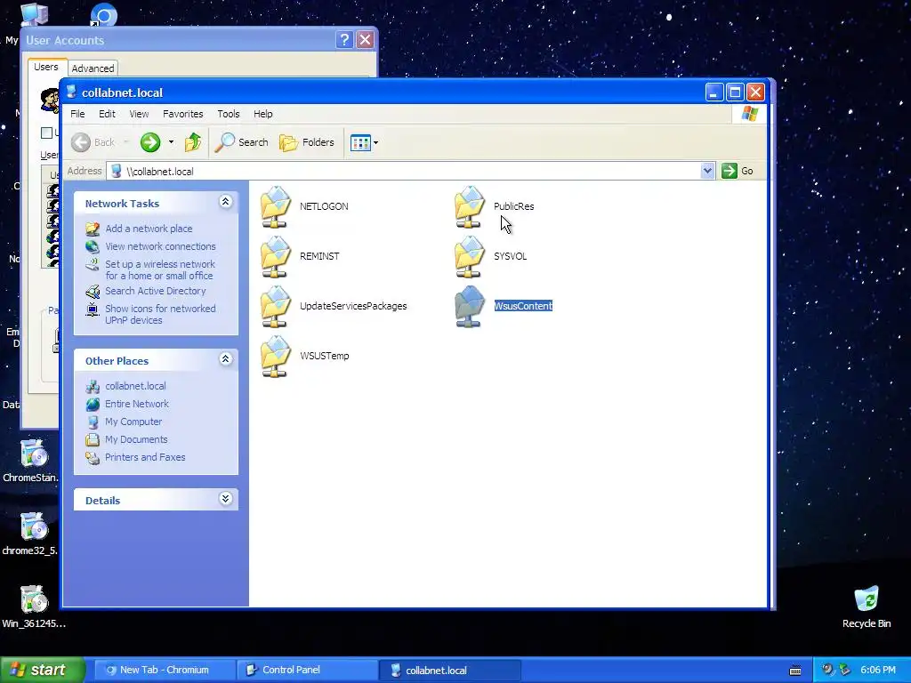Click the Printers and Faxes icon
This screenshot has height=683, width=911.
click(93, 458)
